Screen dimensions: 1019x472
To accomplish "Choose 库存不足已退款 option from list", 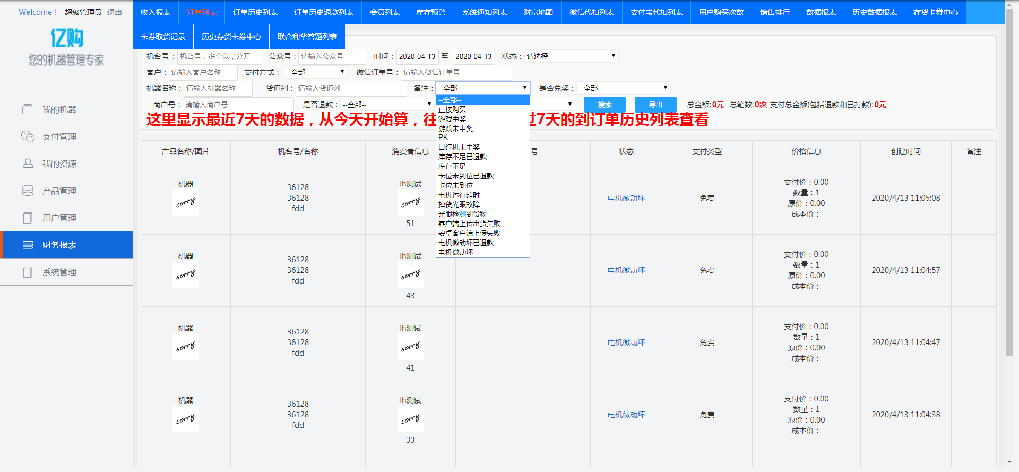I will pyautogui.click(x=462, y=157).
